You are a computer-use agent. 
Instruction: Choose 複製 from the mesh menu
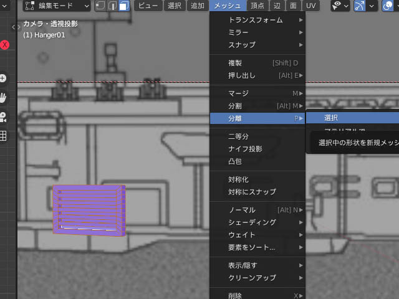point(257,63)
